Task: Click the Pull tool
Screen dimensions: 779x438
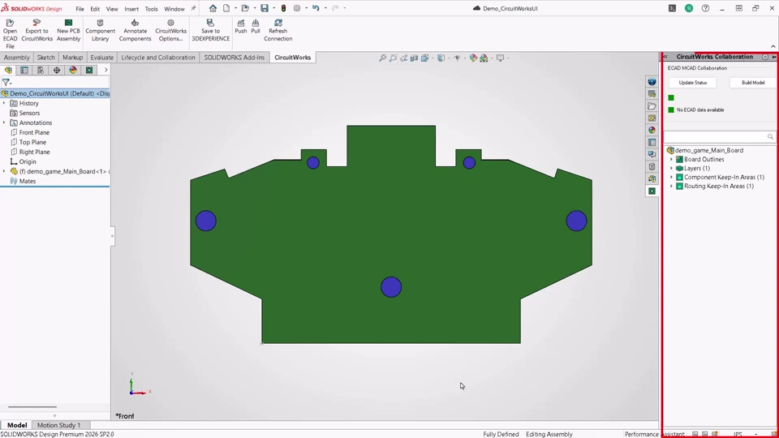Action: (256, 26)
